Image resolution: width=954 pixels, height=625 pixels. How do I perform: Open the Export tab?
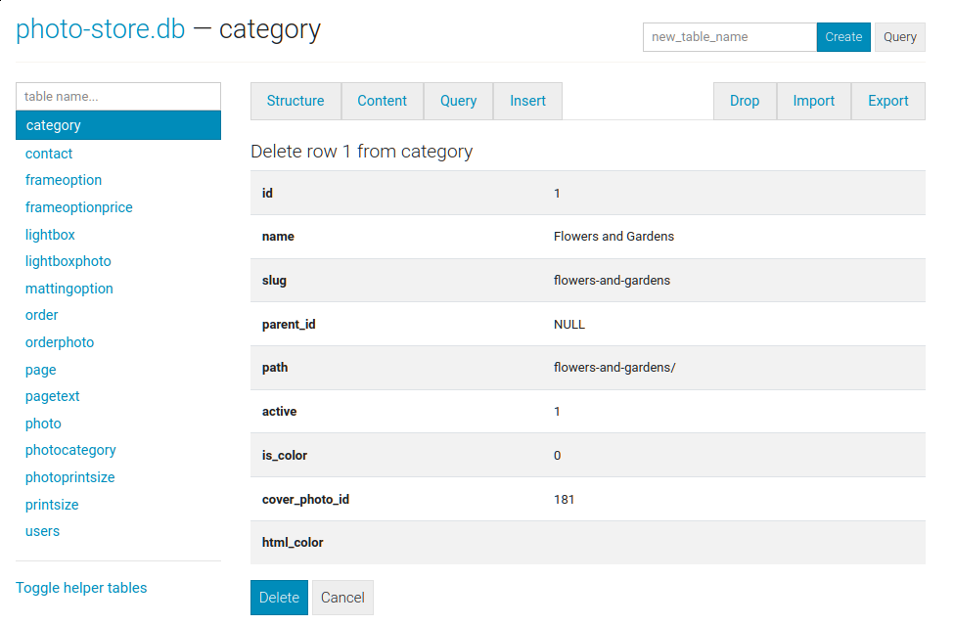click(x=888, y=101)
